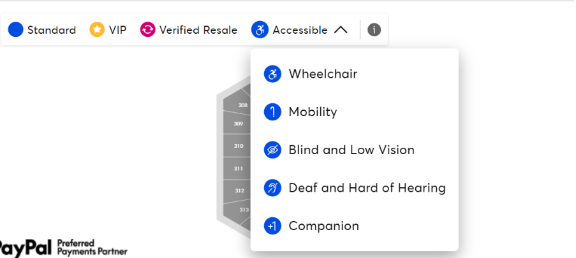Click the pink Verified Resale icon
576x258 pixels.
tap(148, 30)
